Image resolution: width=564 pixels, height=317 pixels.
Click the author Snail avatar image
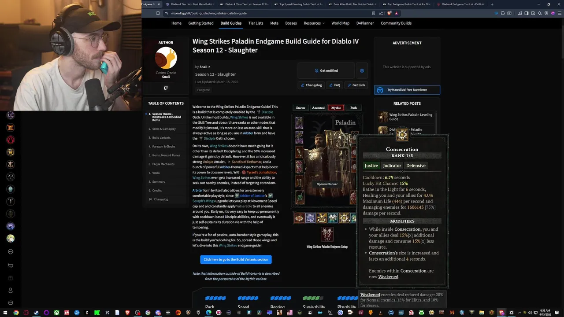[166, 58]
